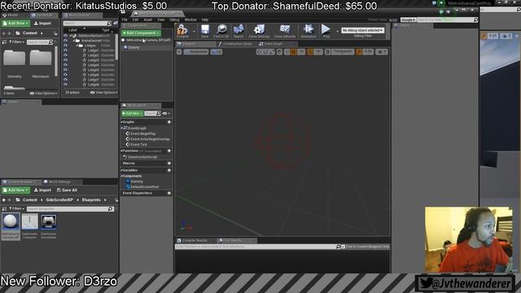
Task: Hide the Ledge1 actor with its eye icon
Action: 65,50
